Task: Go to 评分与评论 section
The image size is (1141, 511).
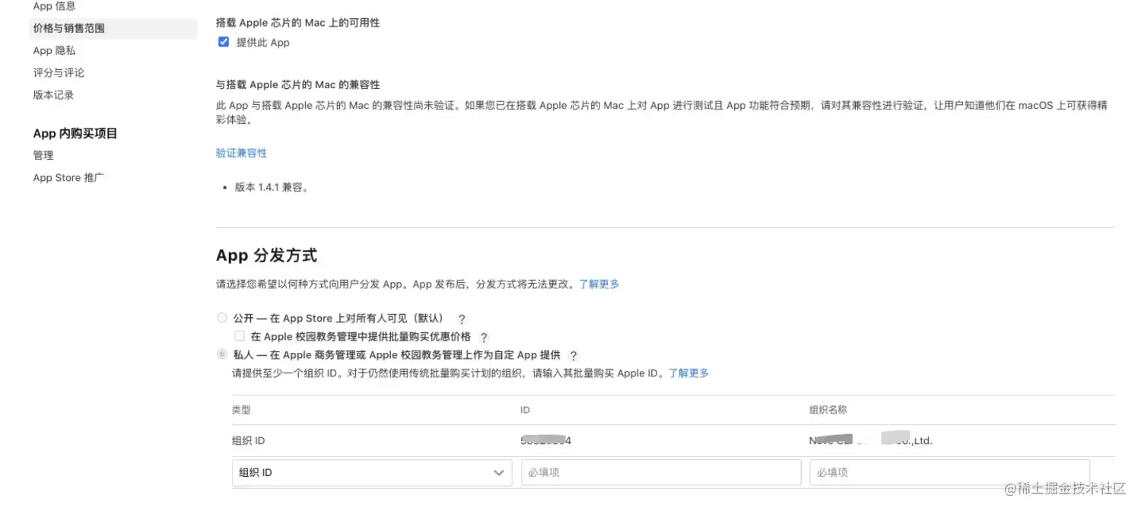Action: (59, 72)
